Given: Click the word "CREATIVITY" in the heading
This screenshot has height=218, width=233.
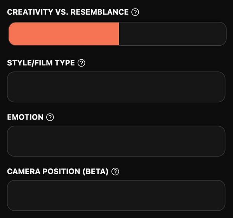Looking at the screenshot, I should [30, 12].
